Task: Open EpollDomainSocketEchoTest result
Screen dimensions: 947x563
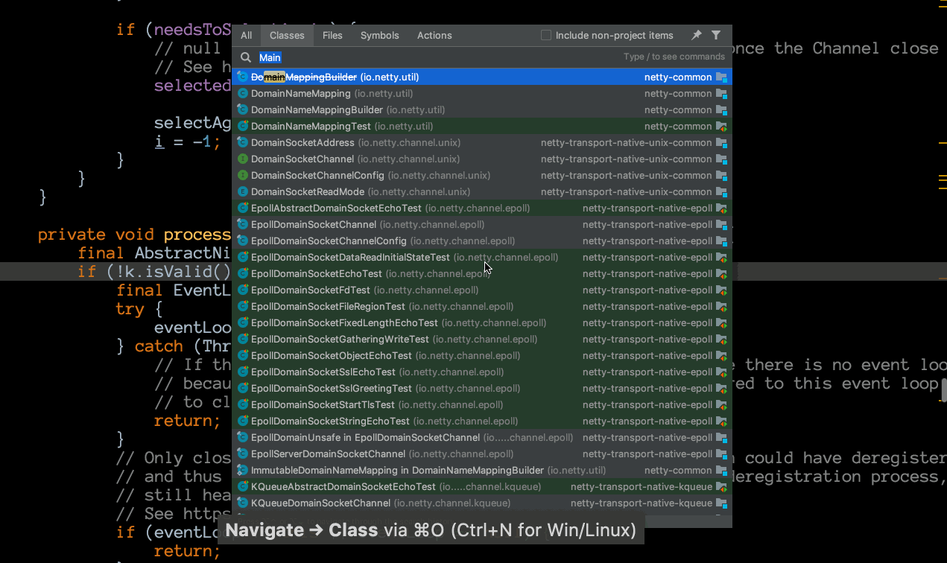Action: (482, 273)
